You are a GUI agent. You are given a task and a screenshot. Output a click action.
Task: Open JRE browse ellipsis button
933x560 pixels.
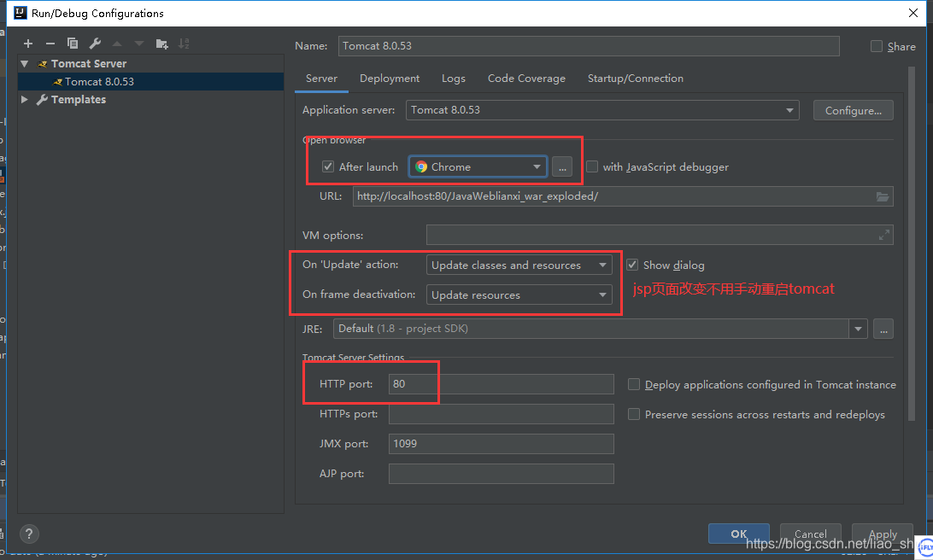pos(883,329)
